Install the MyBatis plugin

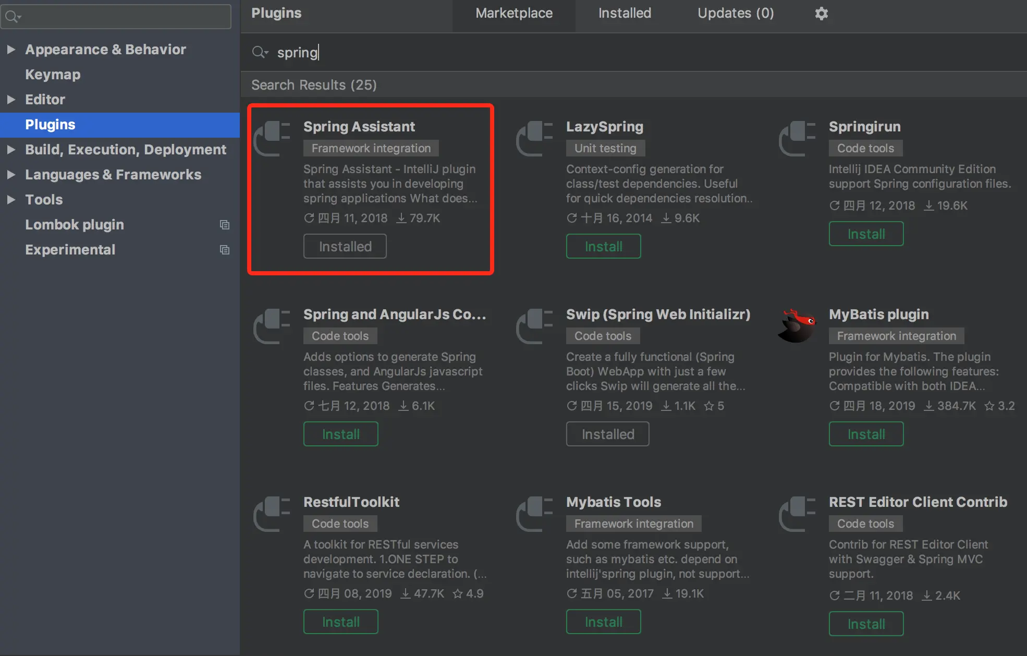[866, 434]
